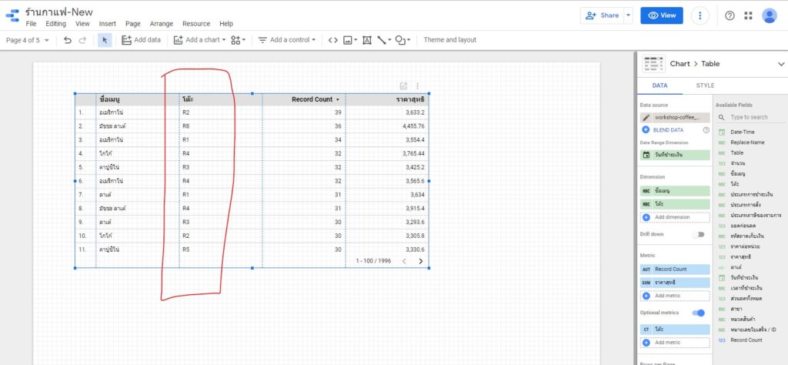Select the Table available field
Screen dimensions: 788x365
(736, 152)
